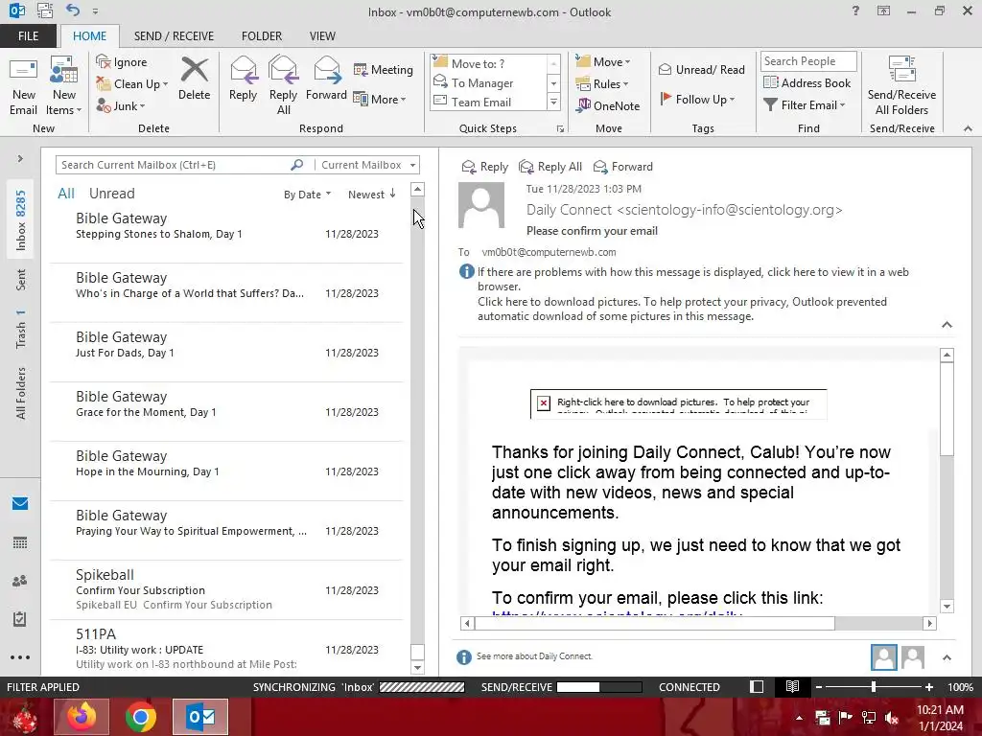Open the Sent folder
The height and width of the screenshot is (736, 982).
[21, 280]
